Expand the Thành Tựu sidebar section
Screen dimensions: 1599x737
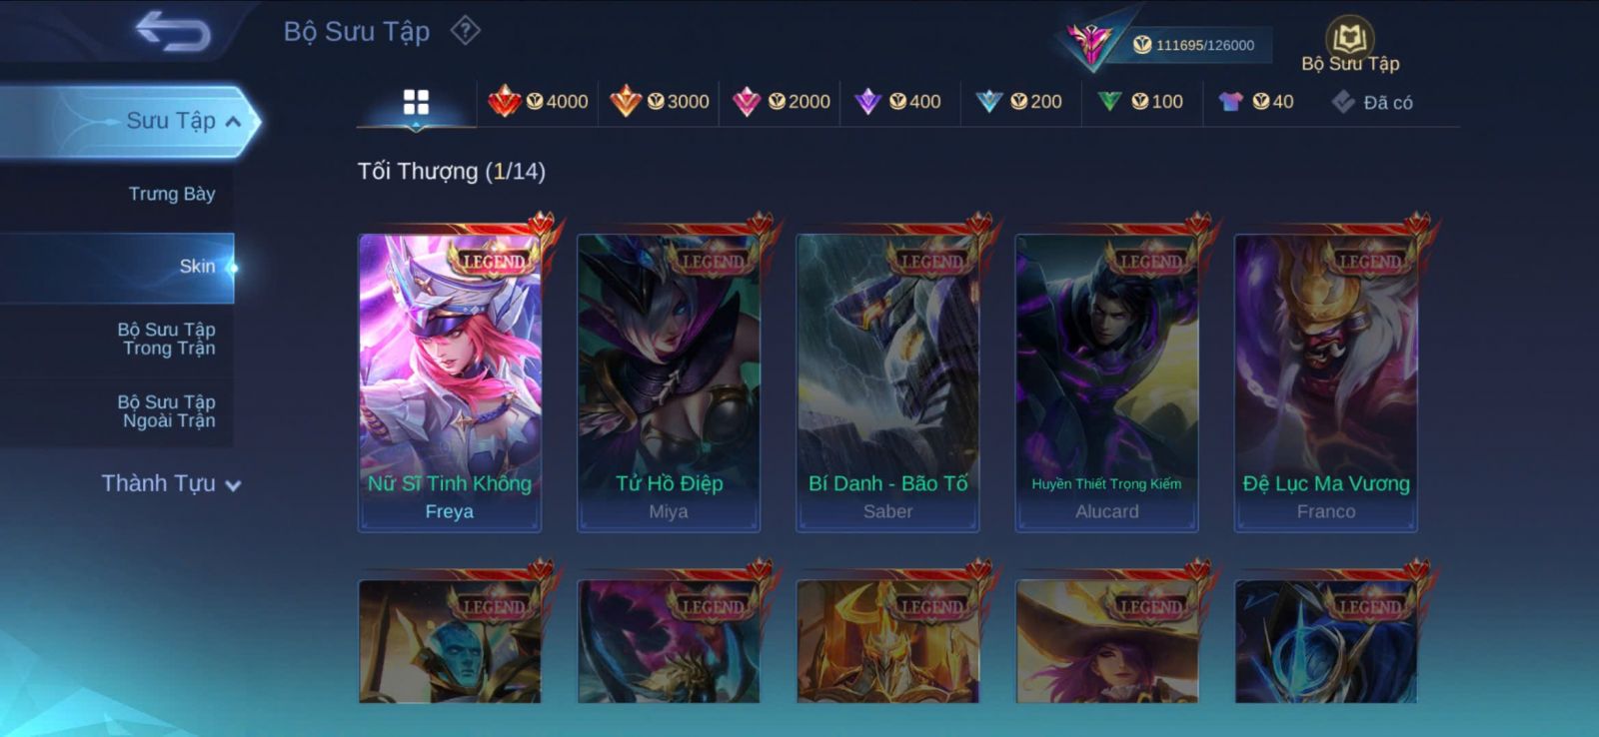click(171, 483)
